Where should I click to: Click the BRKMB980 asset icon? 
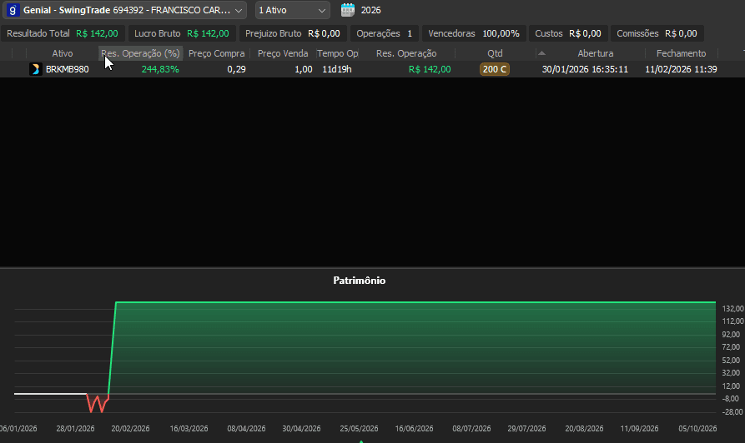35,69
